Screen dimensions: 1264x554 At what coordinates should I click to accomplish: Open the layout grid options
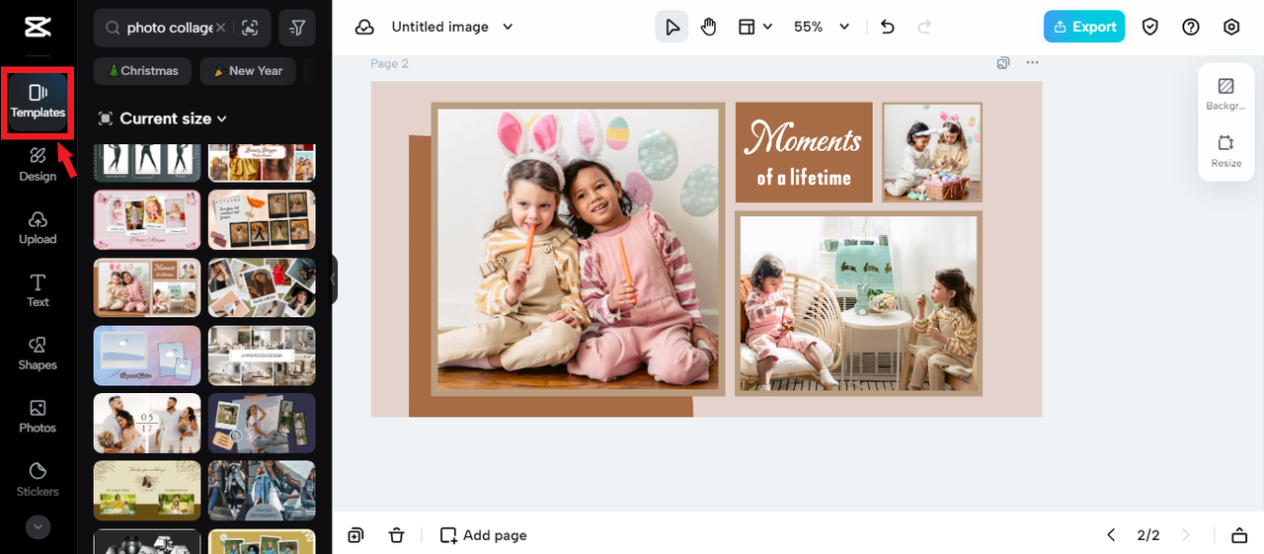(x=755, y=27)
